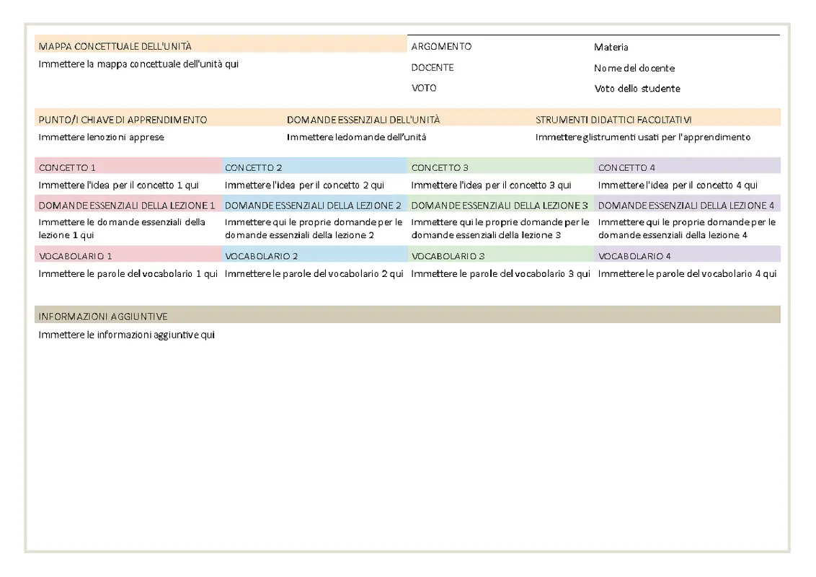Image resolution: width=816 pixels, height=577 pixels.
Task: Select the parole del vocabolario 1 placeholder
Action: coord(128,274)
